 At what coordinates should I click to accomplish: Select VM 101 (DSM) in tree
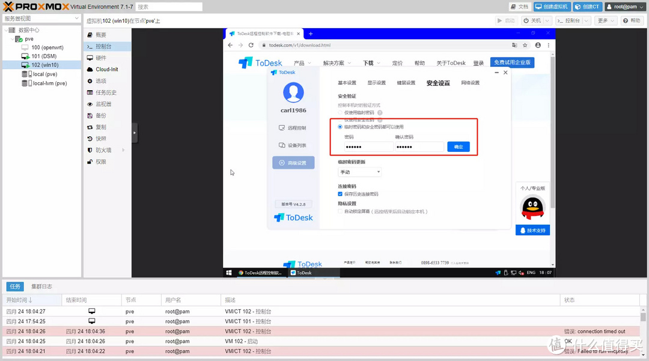44,56
